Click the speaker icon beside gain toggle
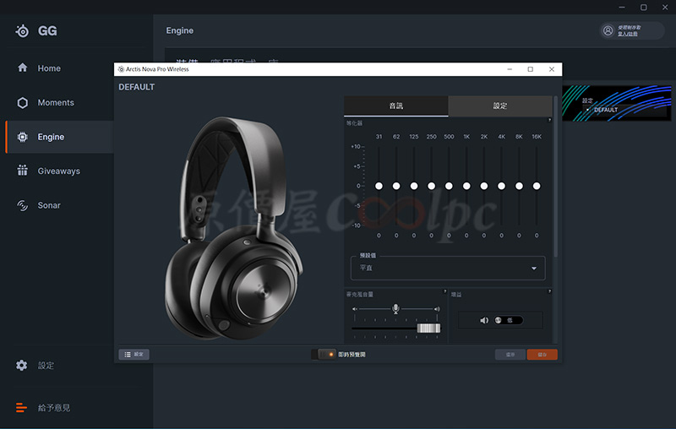The image size is (676, 429). [484, 320]
